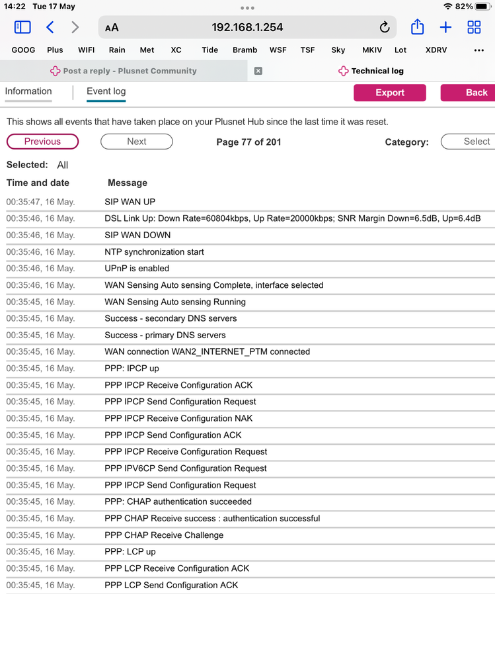Select the Event log tab
The image size is (495, 661).
click(106, 92)
